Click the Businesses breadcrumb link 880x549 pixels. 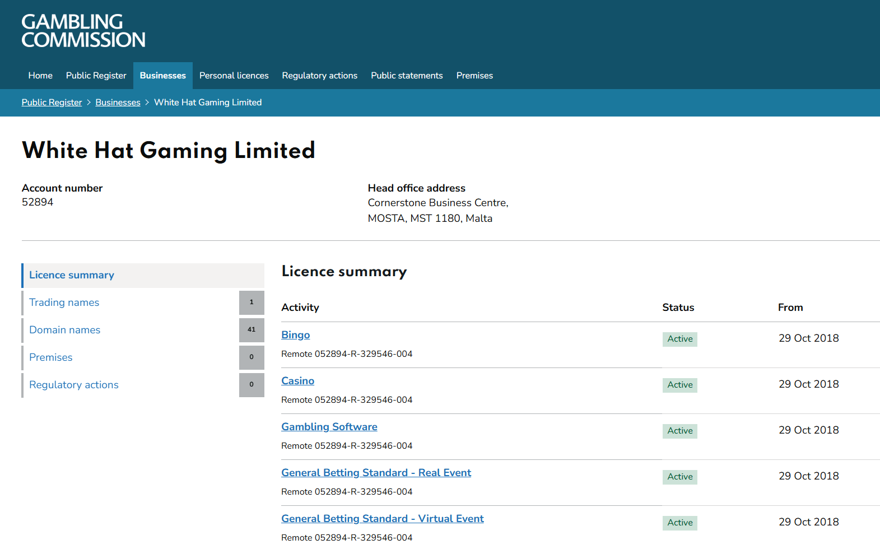[118, 103]
